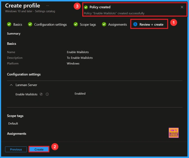
Task: Click the blue step icon on Review + create
Action: 135,25
